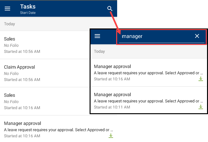Open the Manager approval result started 10:16 AM
208x142 pixels.
[x=148, y=72]
